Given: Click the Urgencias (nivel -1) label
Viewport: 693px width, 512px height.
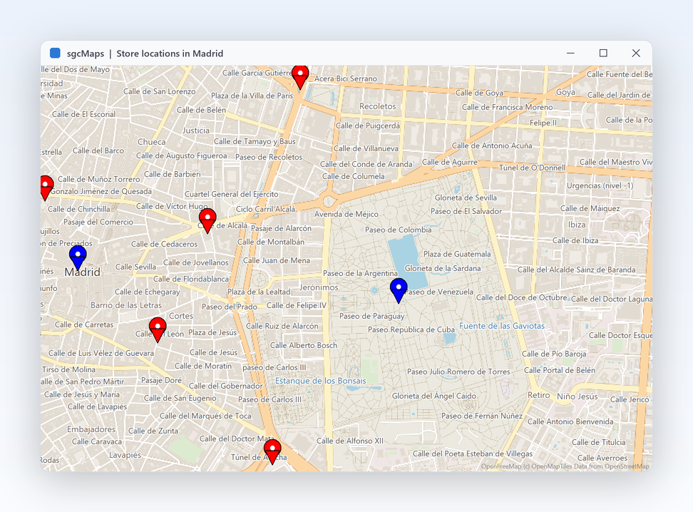Looking at the screenshot, I should click(x=600, y=185).
